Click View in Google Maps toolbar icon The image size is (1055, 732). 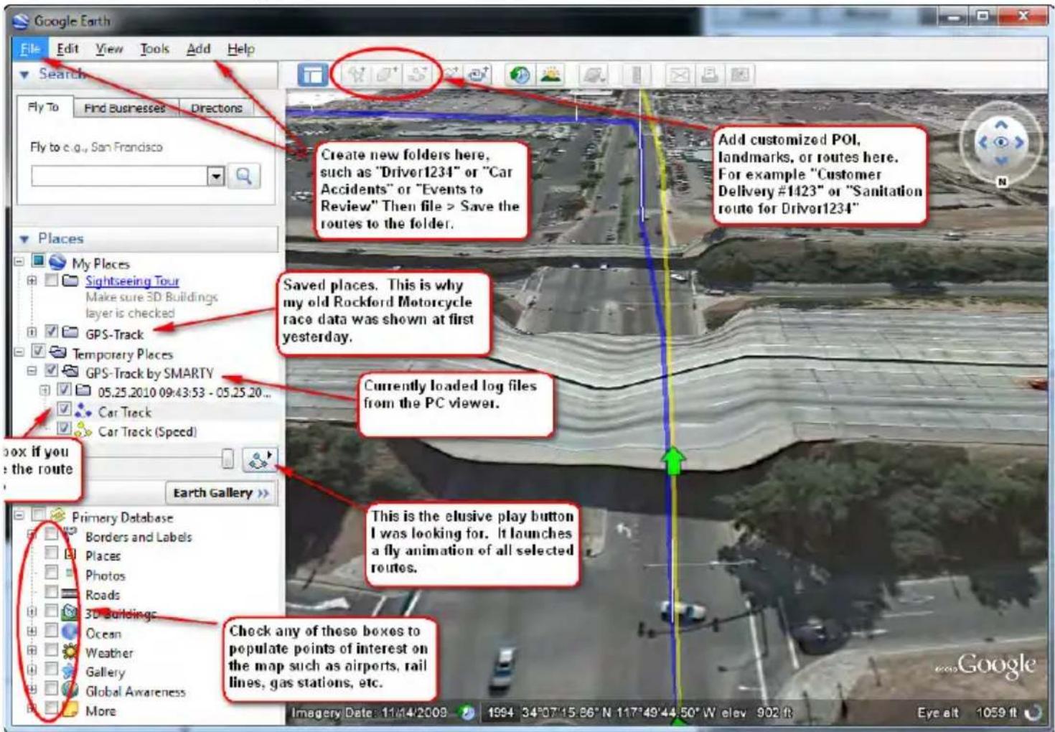740,75
